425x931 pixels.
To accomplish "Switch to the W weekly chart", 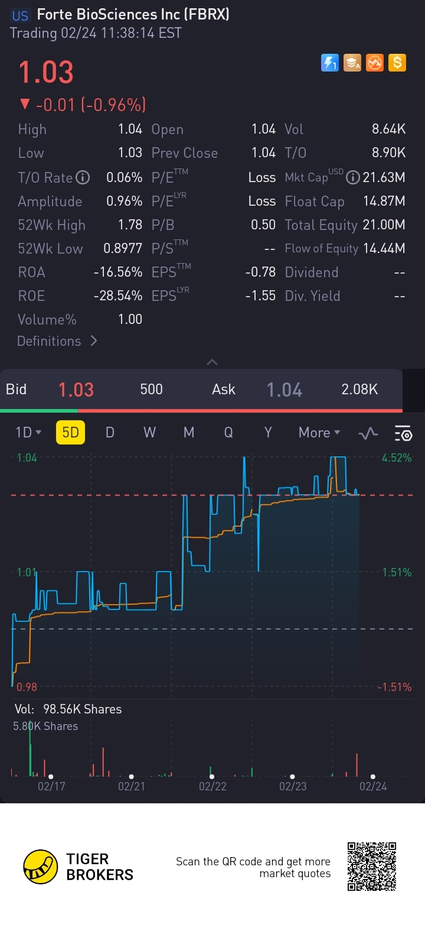I will coord(149,433).
